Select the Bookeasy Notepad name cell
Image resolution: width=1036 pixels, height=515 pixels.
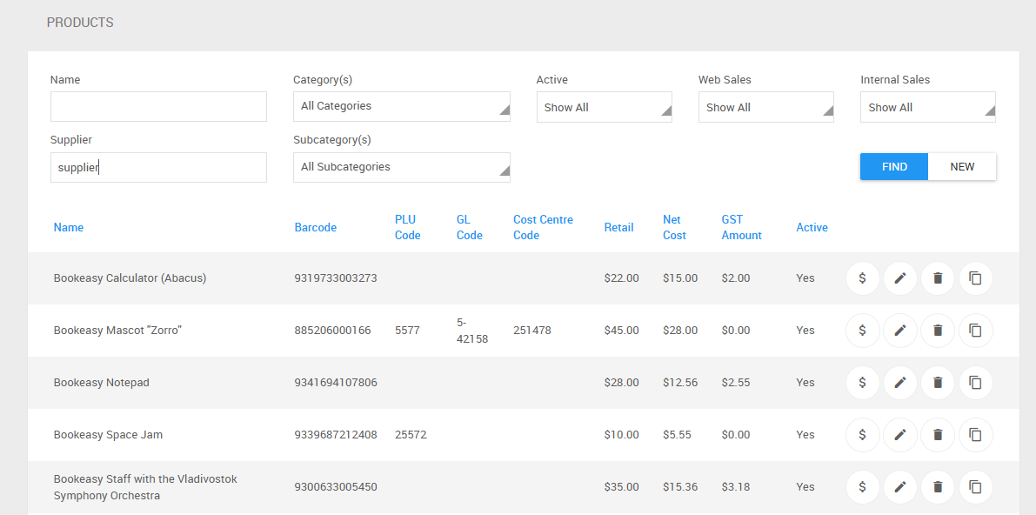(101, 383)
